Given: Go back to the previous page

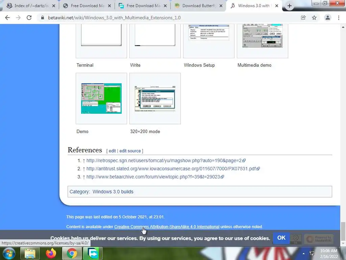Looking at the screenshot, I should click(7, 18).
